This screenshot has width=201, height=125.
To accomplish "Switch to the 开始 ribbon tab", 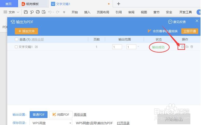I will click(x=75, y=12).
